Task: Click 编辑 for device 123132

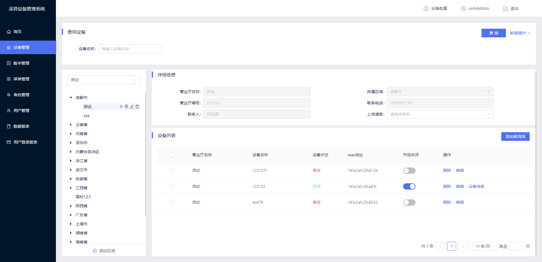Action: pyautogui.click(x=460, y=186)
